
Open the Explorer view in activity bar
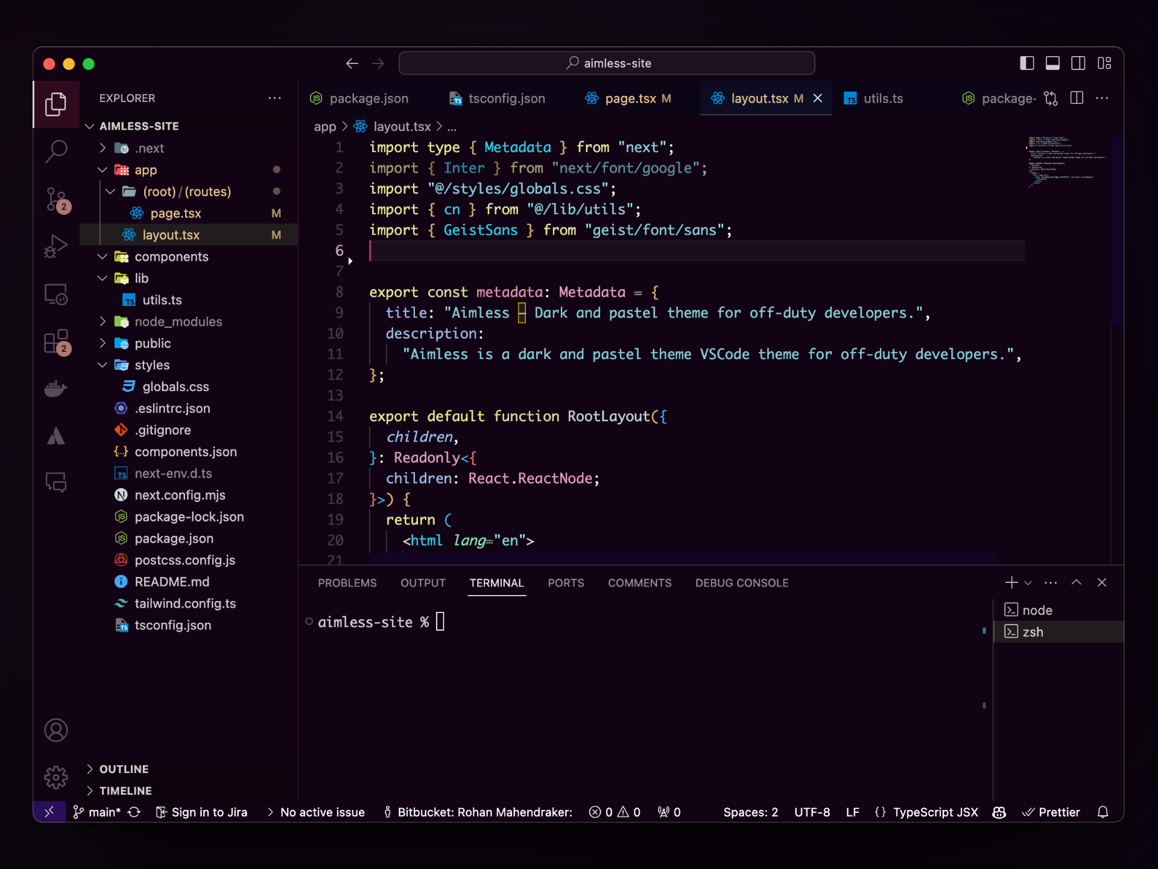point(55,104)
